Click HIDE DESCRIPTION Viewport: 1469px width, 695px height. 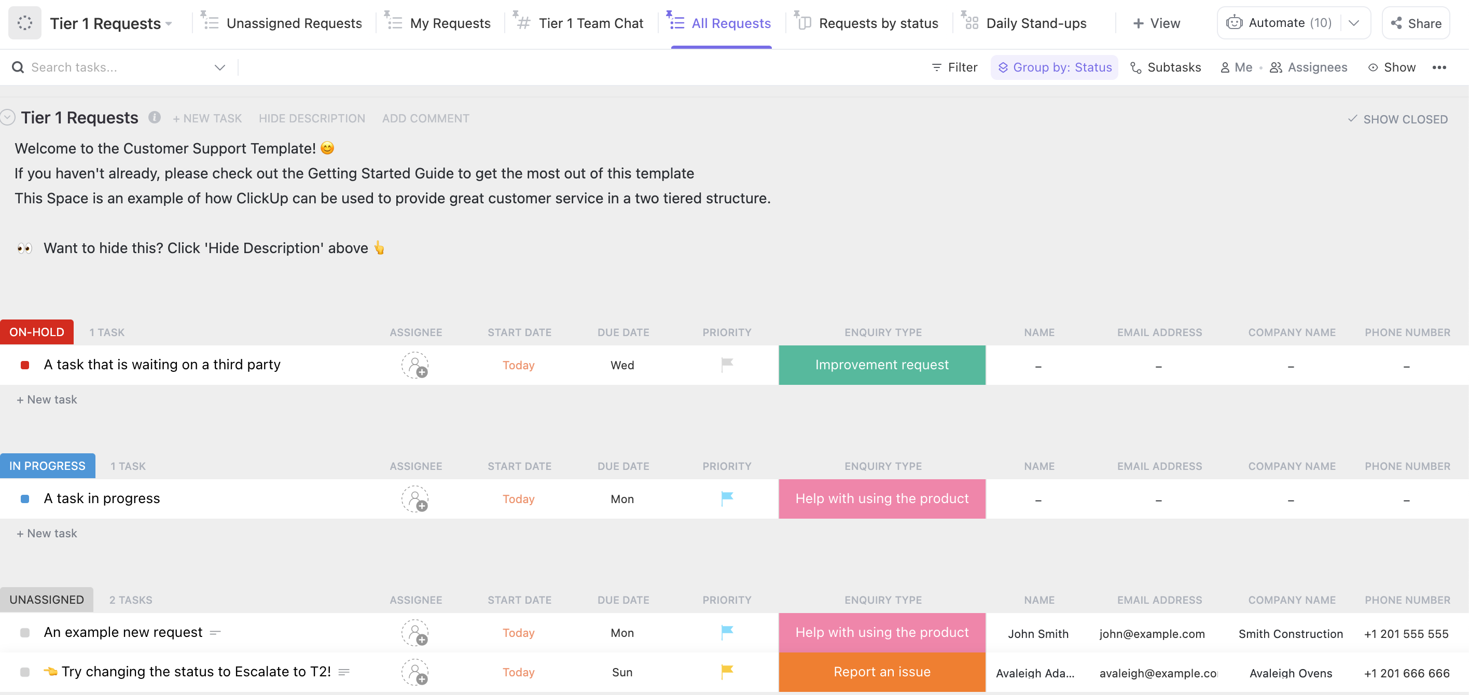tap(311, 118)
